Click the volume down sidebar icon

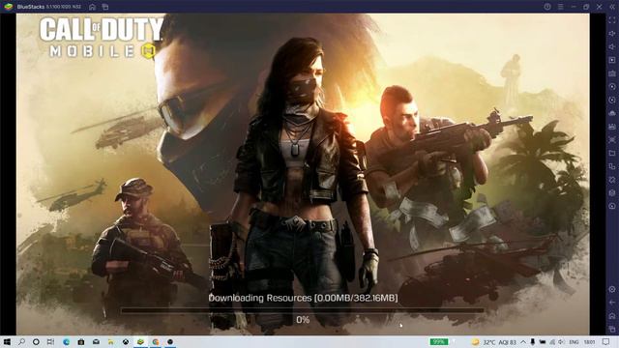tap(612, 47)
